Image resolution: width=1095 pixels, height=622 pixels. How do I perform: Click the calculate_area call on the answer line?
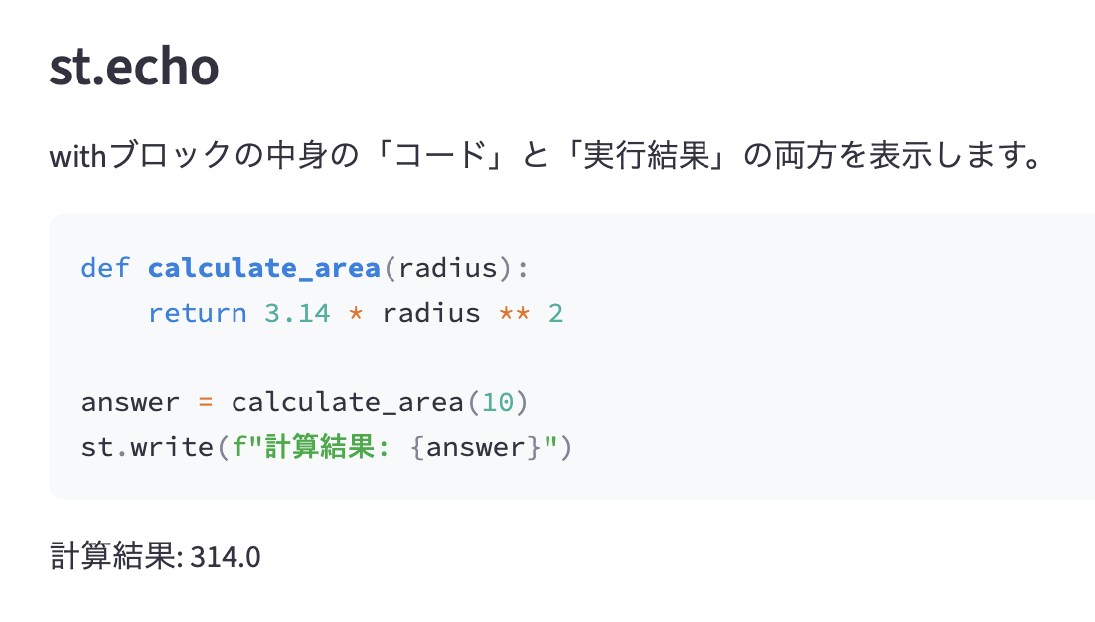click(347, 402)
